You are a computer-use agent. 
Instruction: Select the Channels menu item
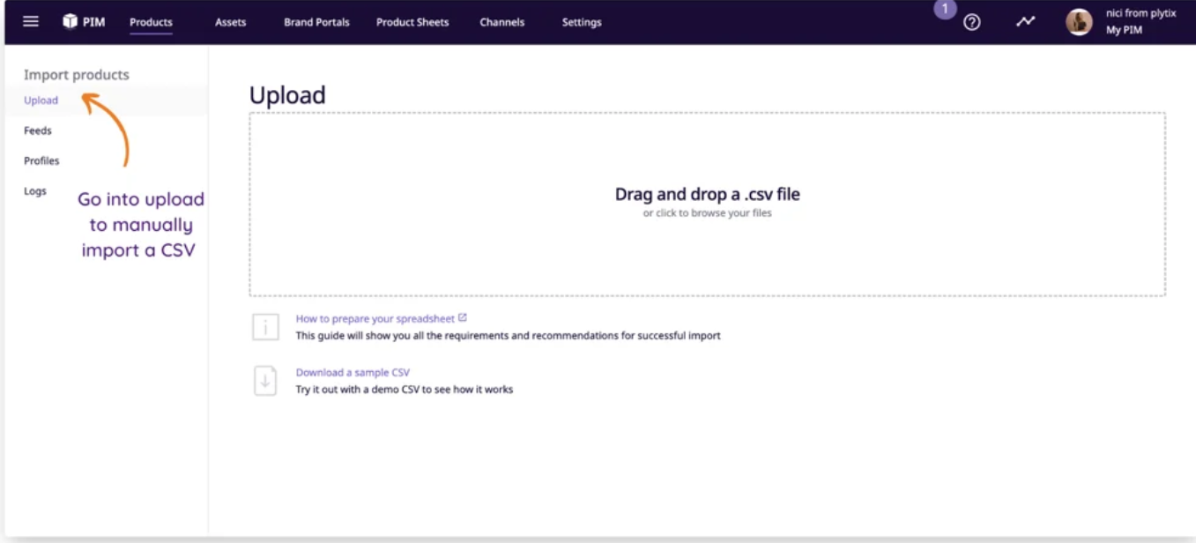coord(502,22)
